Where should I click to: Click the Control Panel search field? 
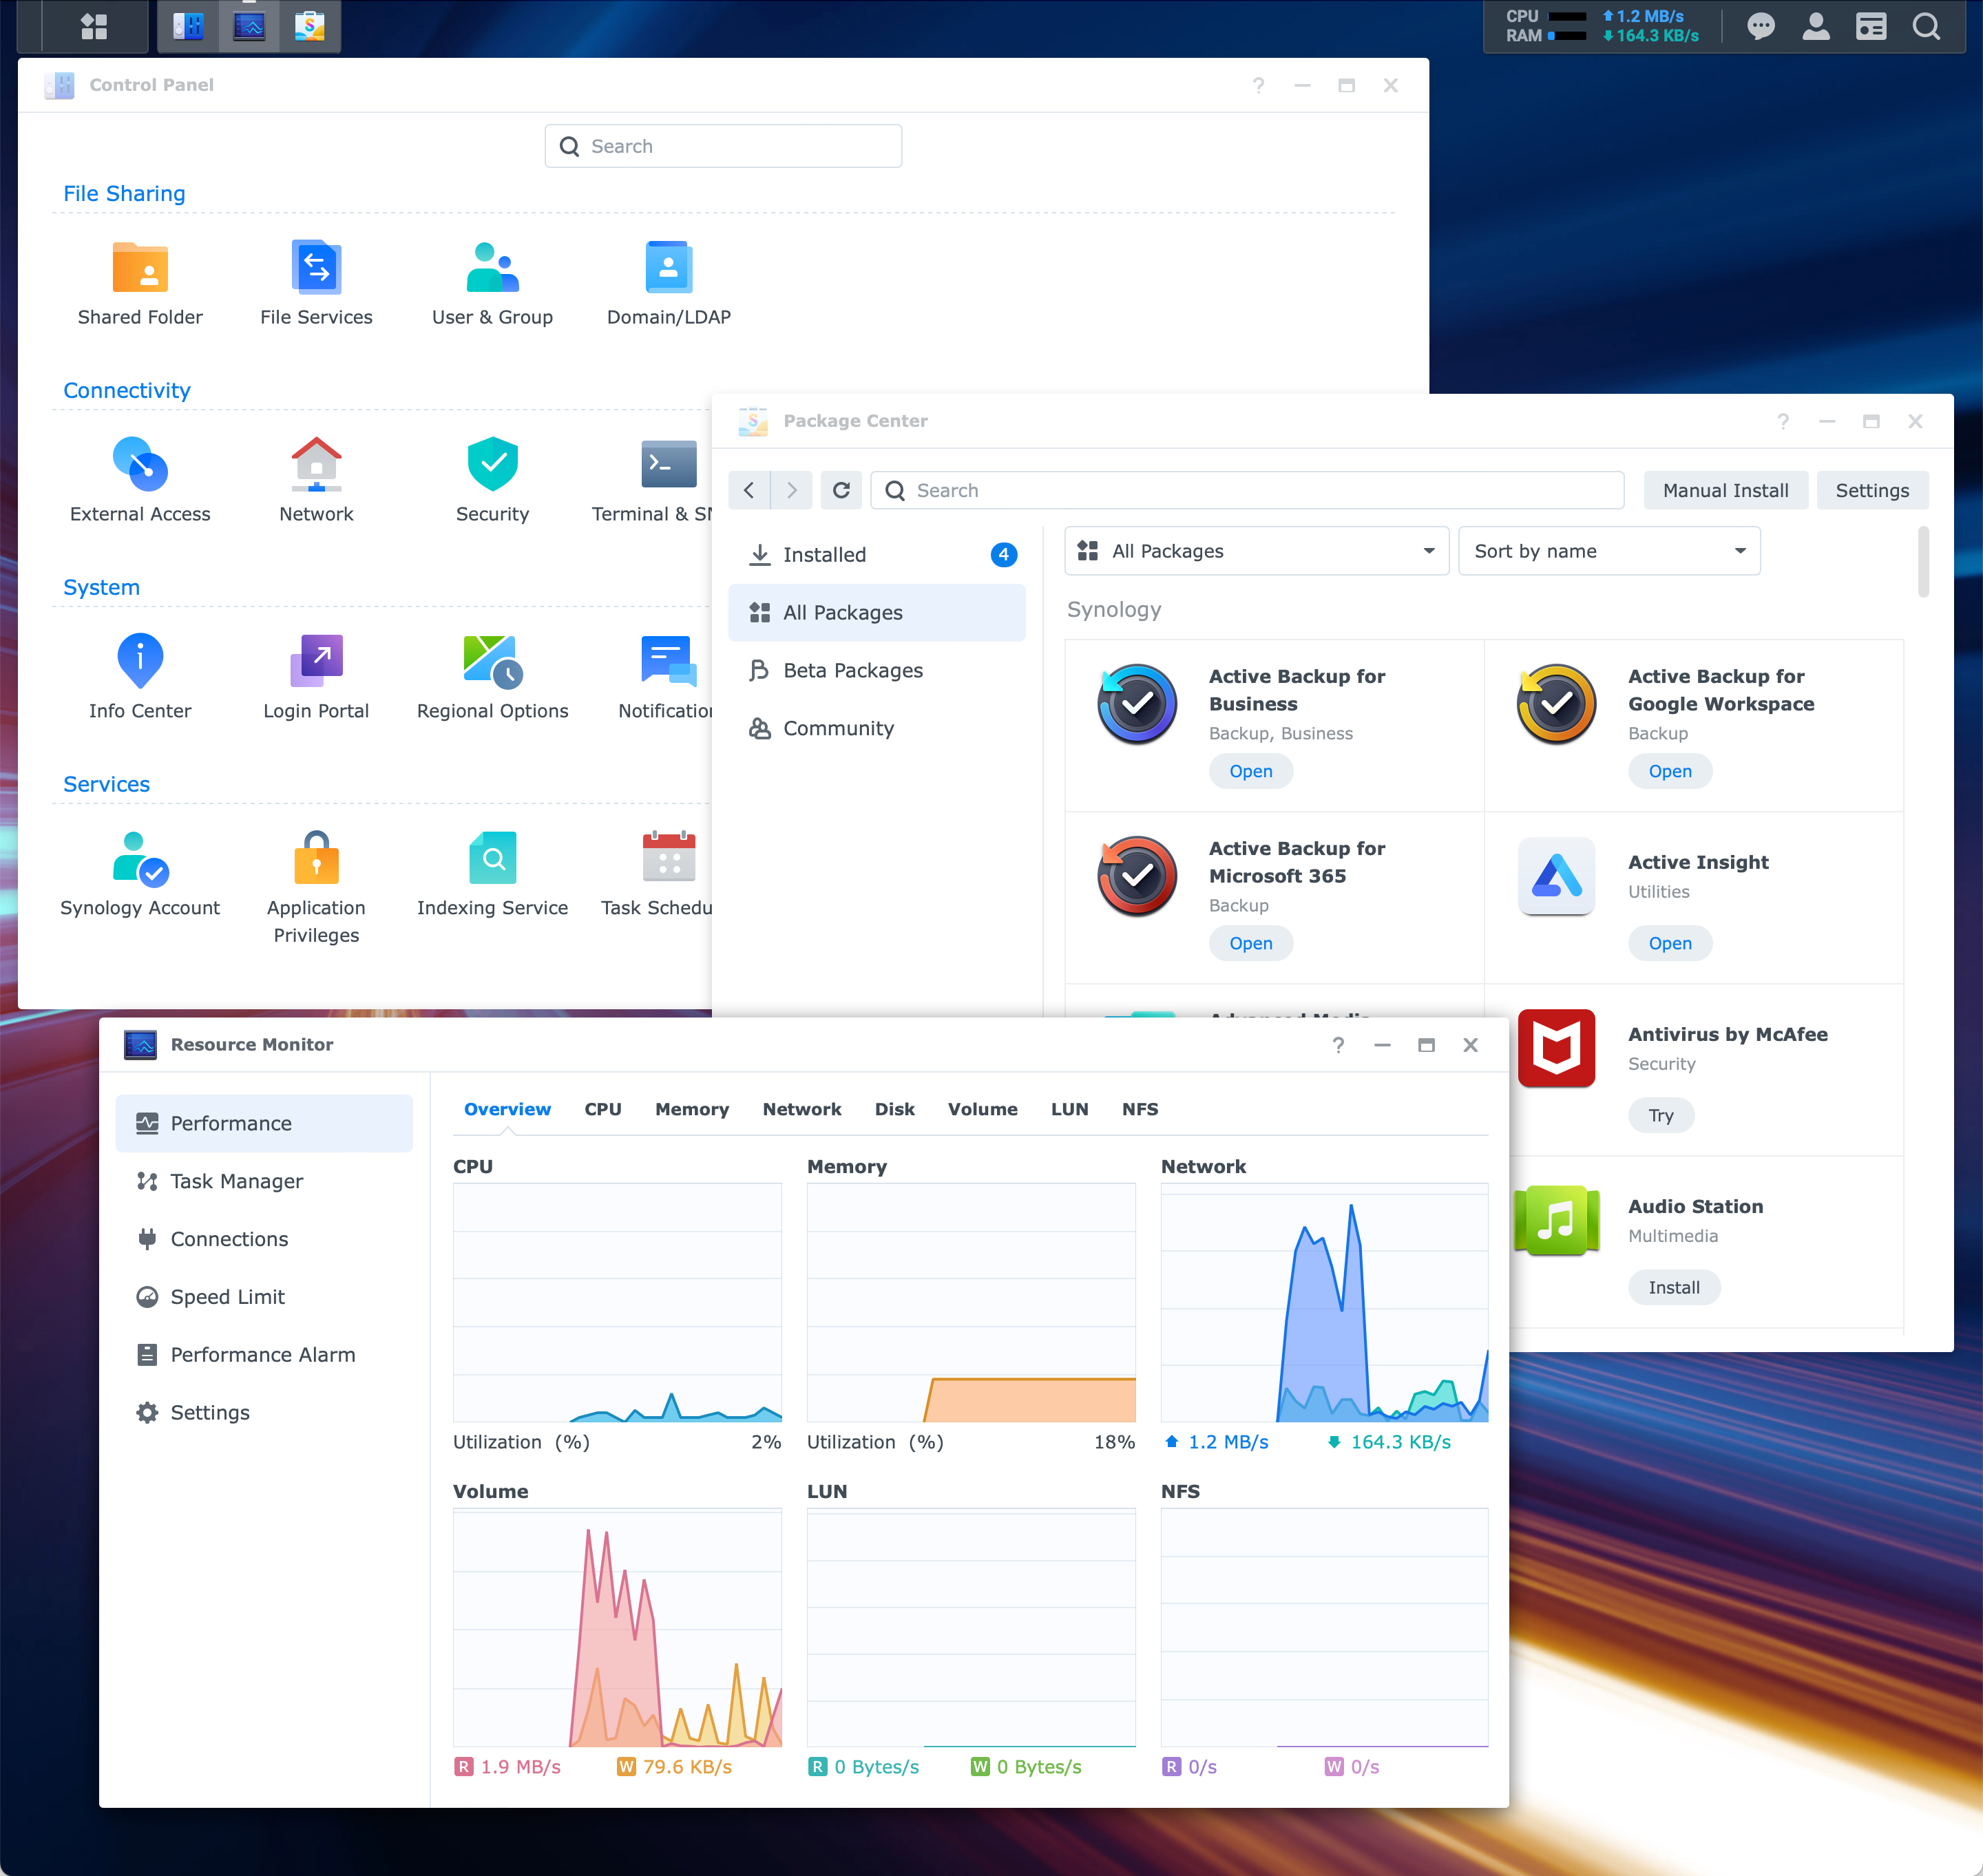[x=723, y=146]
